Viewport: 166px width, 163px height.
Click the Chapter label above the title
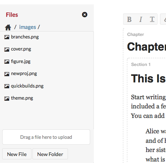coord(136,34)
